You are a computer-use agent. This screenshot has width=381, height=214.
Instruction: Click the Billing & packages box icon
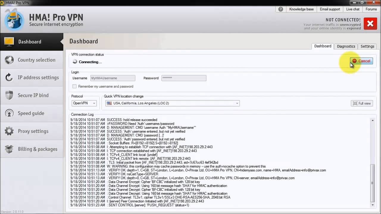click(x=9, y=149)
